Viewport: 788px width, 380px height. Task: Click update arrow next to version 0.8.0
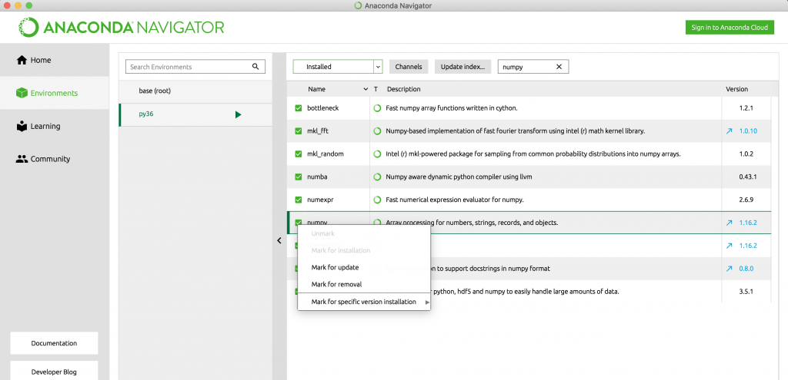[730, 269]
